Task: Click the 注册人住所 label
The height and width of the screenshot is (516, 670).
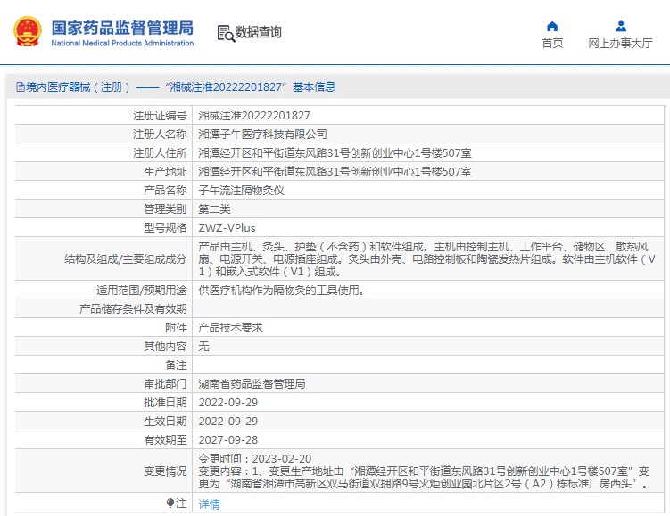Action: pos(160,152)
